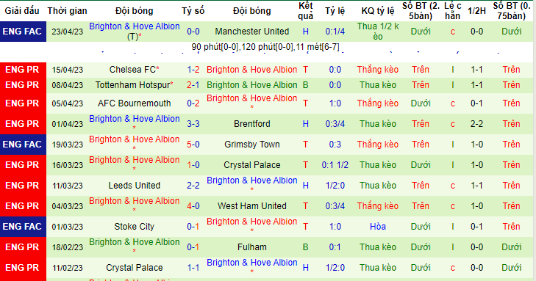Click the Grimsby Town team name
The height and width of the screenshot is (281, 536).
(x=252, y=145)
